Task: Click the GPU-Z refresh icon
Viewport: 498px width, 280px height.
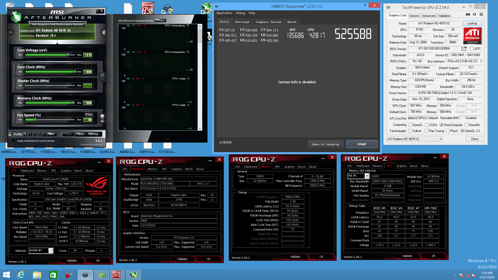Action: (x=474, y=15)
